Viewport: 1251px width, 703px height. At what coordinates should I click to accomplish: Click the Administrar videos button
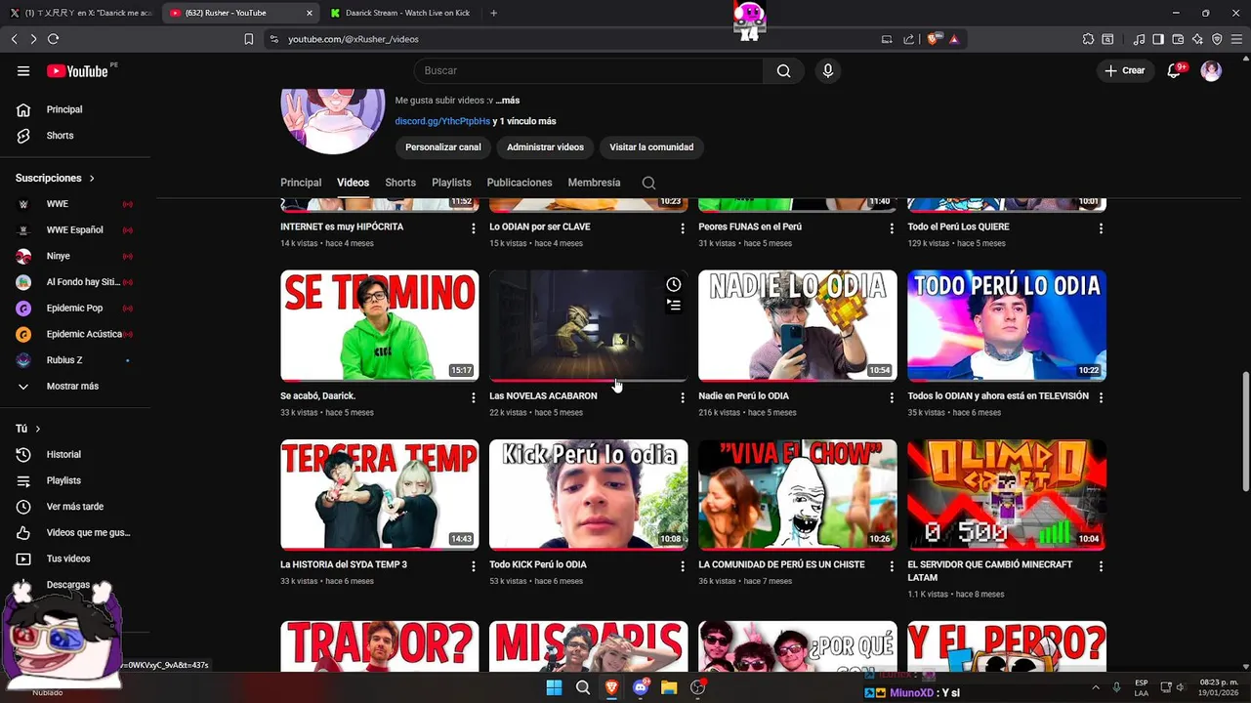pos(545,147)
